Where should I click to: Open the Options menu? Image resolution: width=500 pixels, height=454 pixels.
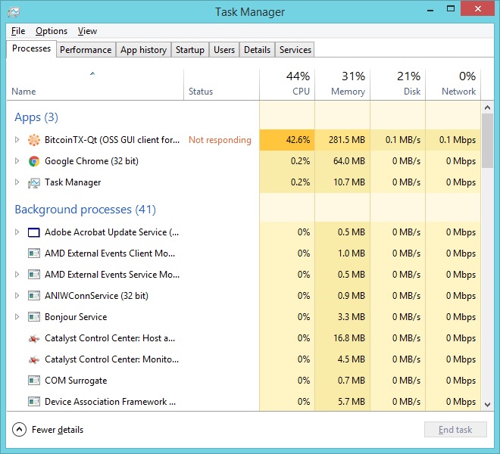point(52,31)
